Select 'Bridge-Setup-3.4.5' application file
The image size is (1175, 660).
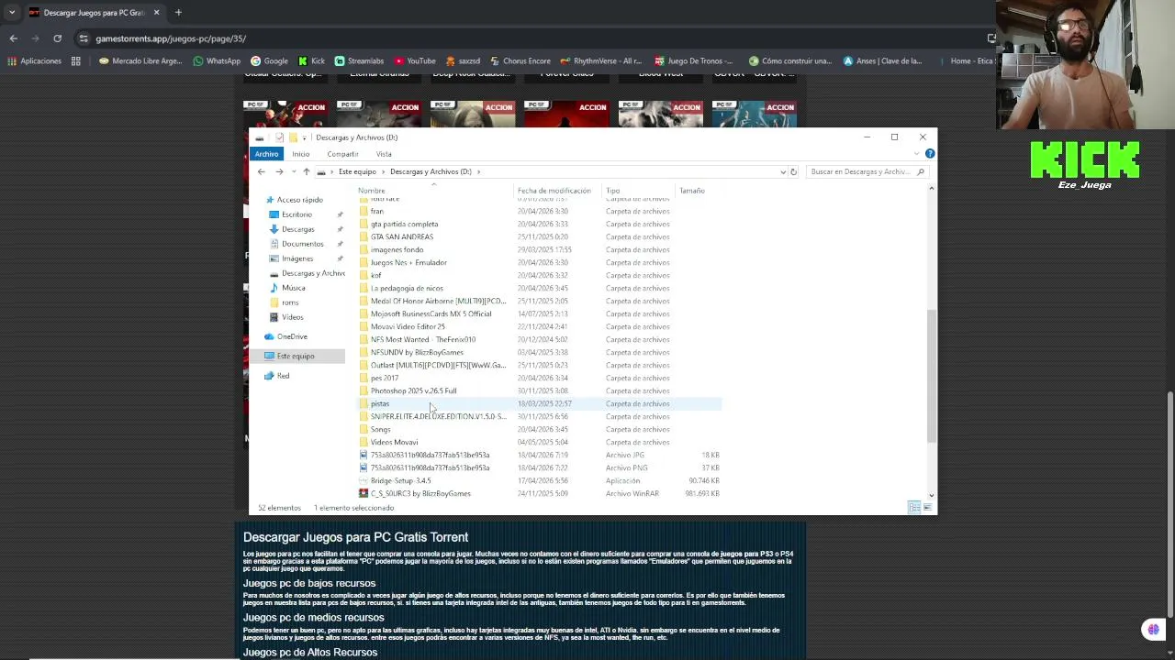[x=400, y=480]
